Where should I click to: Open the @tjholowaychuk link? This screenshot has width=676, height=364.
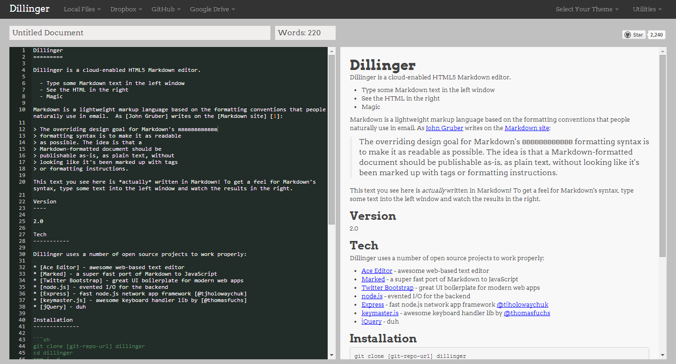pyautogui.click(x=522, y=304)
